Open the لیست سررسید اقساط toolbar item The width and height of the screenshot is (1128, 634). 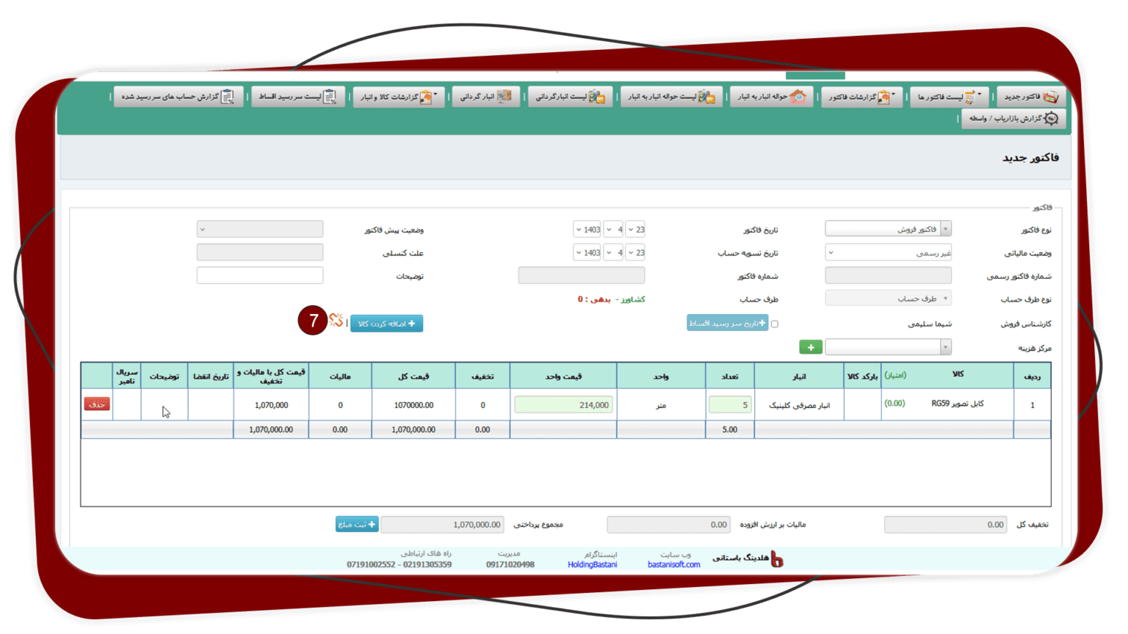pyautogui.click(x=297, y=97)
